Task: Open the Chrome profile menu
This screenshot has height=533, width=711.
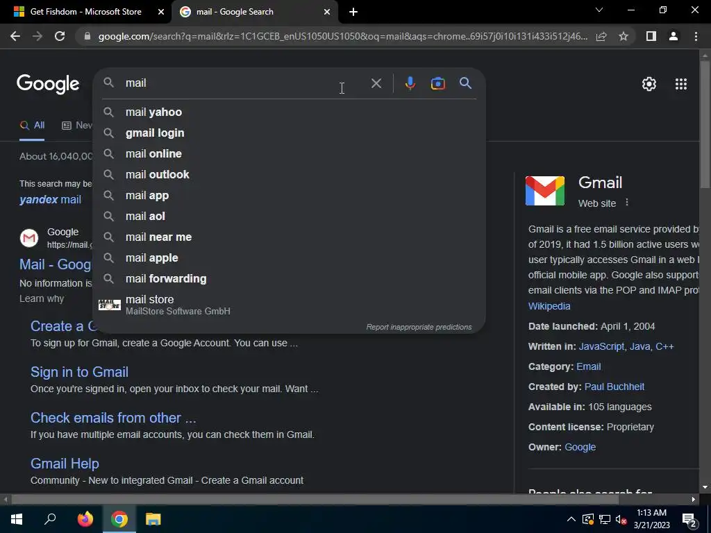Action: (x=674, y=36)
